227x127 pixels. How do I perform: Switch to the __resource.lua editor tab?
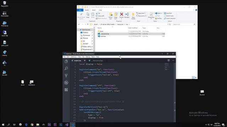click(96, 61)
